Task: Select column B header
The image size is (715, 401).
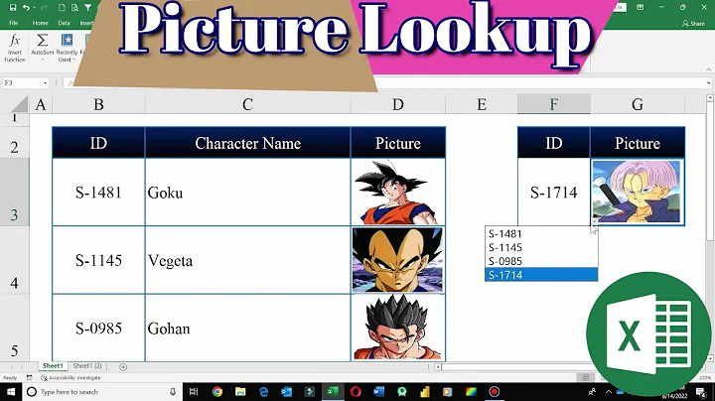Action: click(x=98, y=104)
